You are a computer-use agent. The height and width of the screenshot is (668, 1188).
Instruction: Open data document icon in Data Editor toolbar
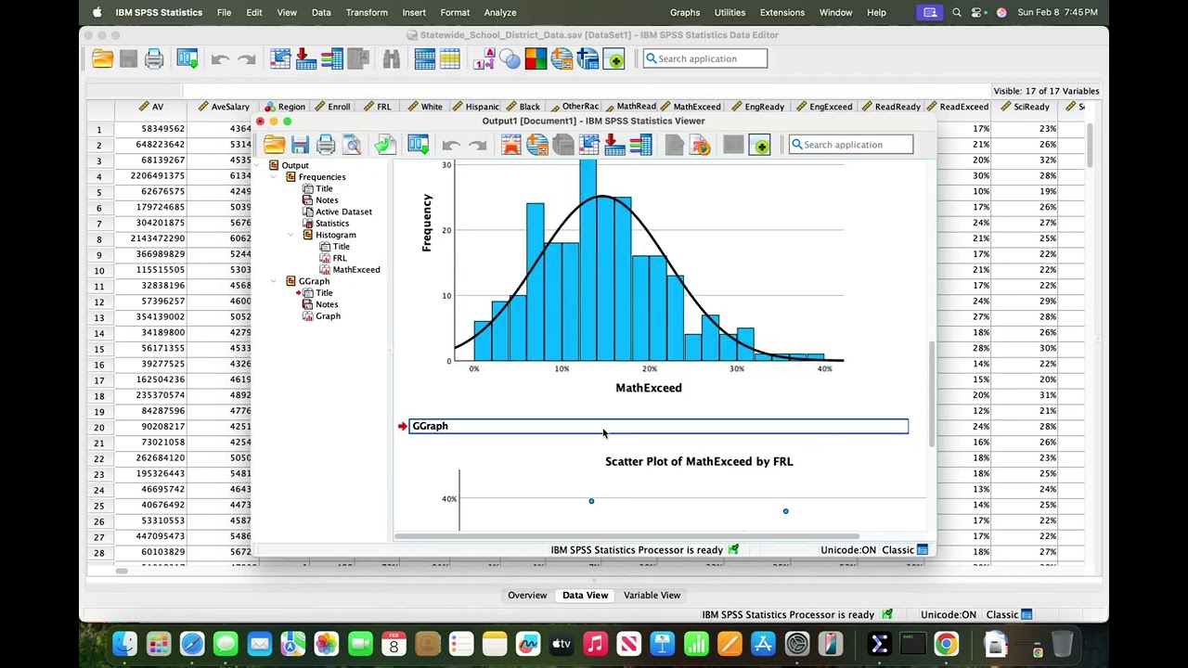pyautogui.click(x=102, y=59)
